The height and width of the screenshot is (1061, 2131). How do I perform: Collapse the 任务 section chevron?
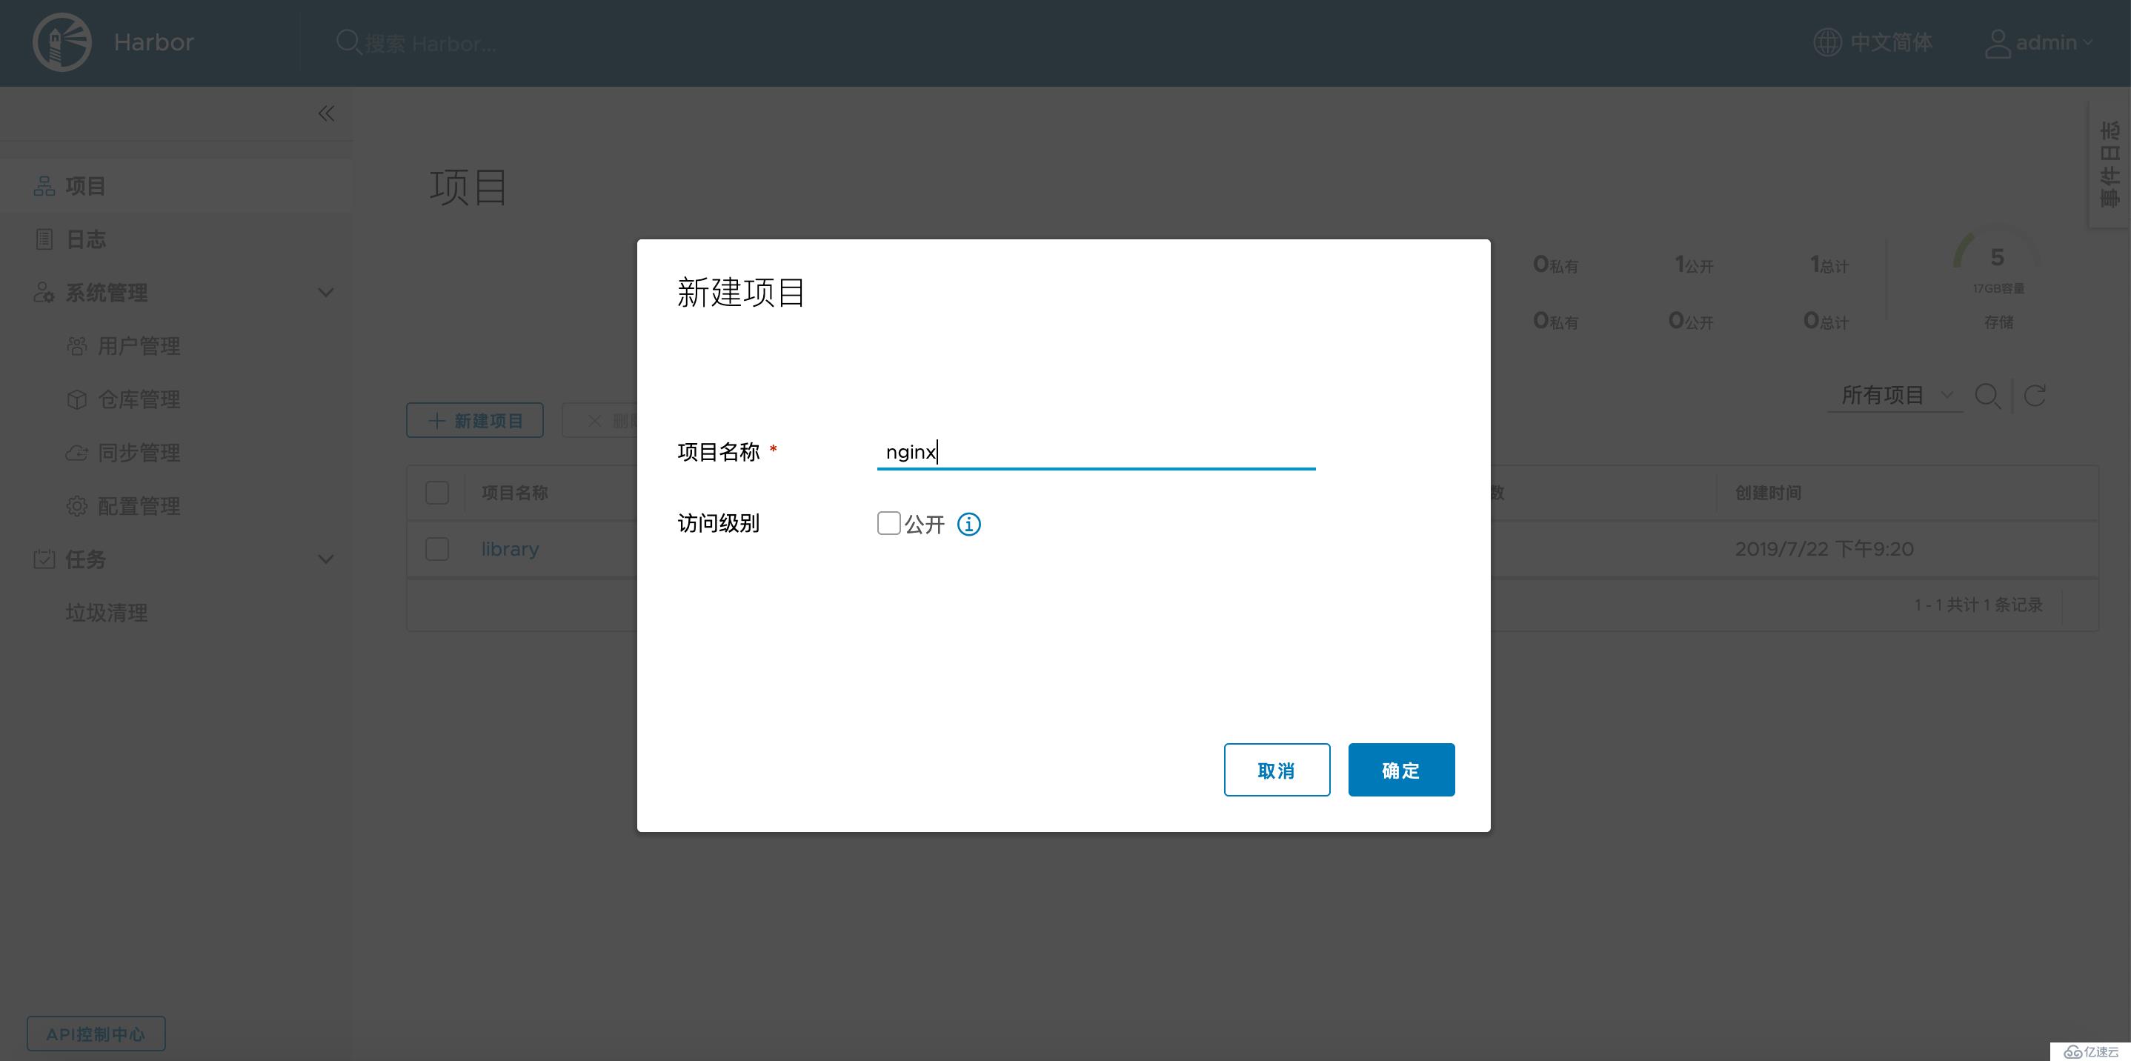326,560
